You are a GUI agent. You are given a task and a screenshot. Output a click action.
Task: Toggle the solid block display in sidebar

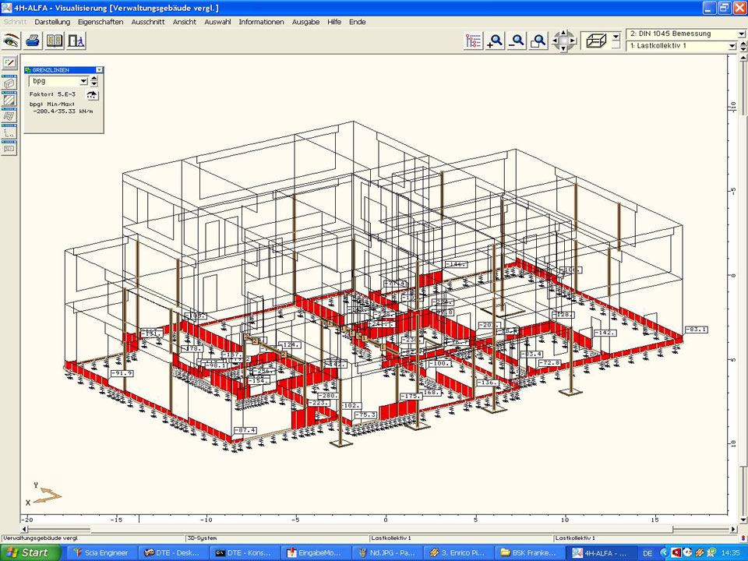(x=9, y=83)
